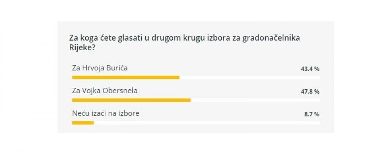Click the 43.4 % result value
This screenshot has width=388, height=152.
tap(310, 69)
